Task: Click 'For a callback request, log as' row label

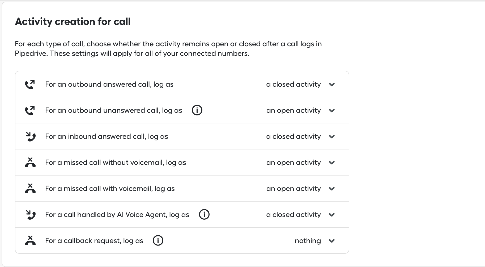Action: (x=94, y=241)
